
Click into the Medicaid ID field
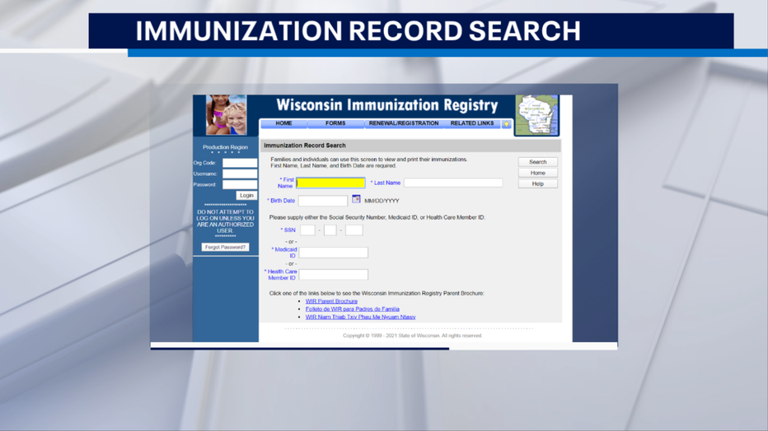(x=333, y=253)
